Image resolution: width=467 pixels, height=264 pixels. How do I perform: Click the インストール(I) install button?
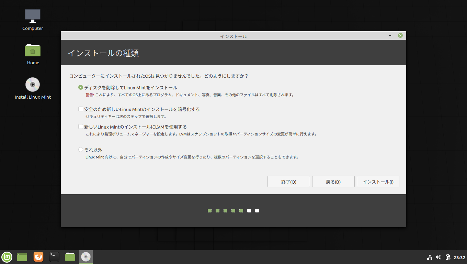(378, 182)
